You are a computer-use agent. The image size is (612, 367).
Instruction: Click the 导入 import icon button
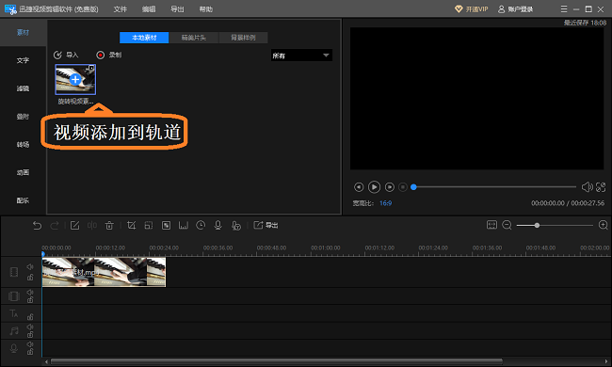click(x=66, y=55)
